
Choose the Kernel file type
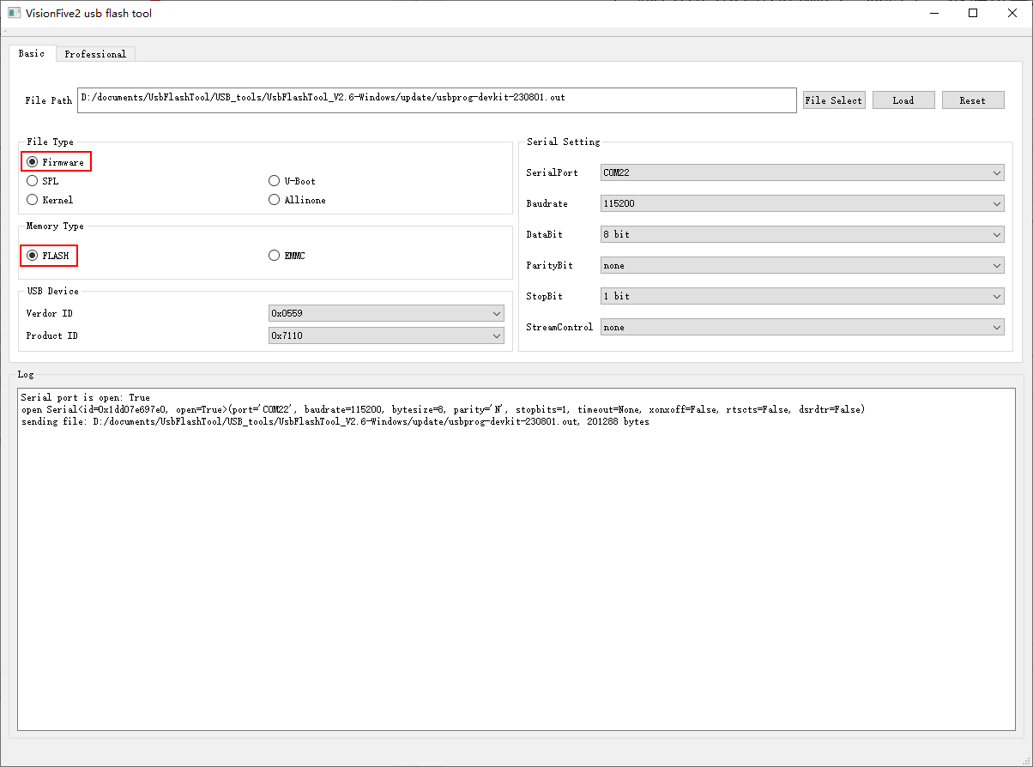pos(50,200)
